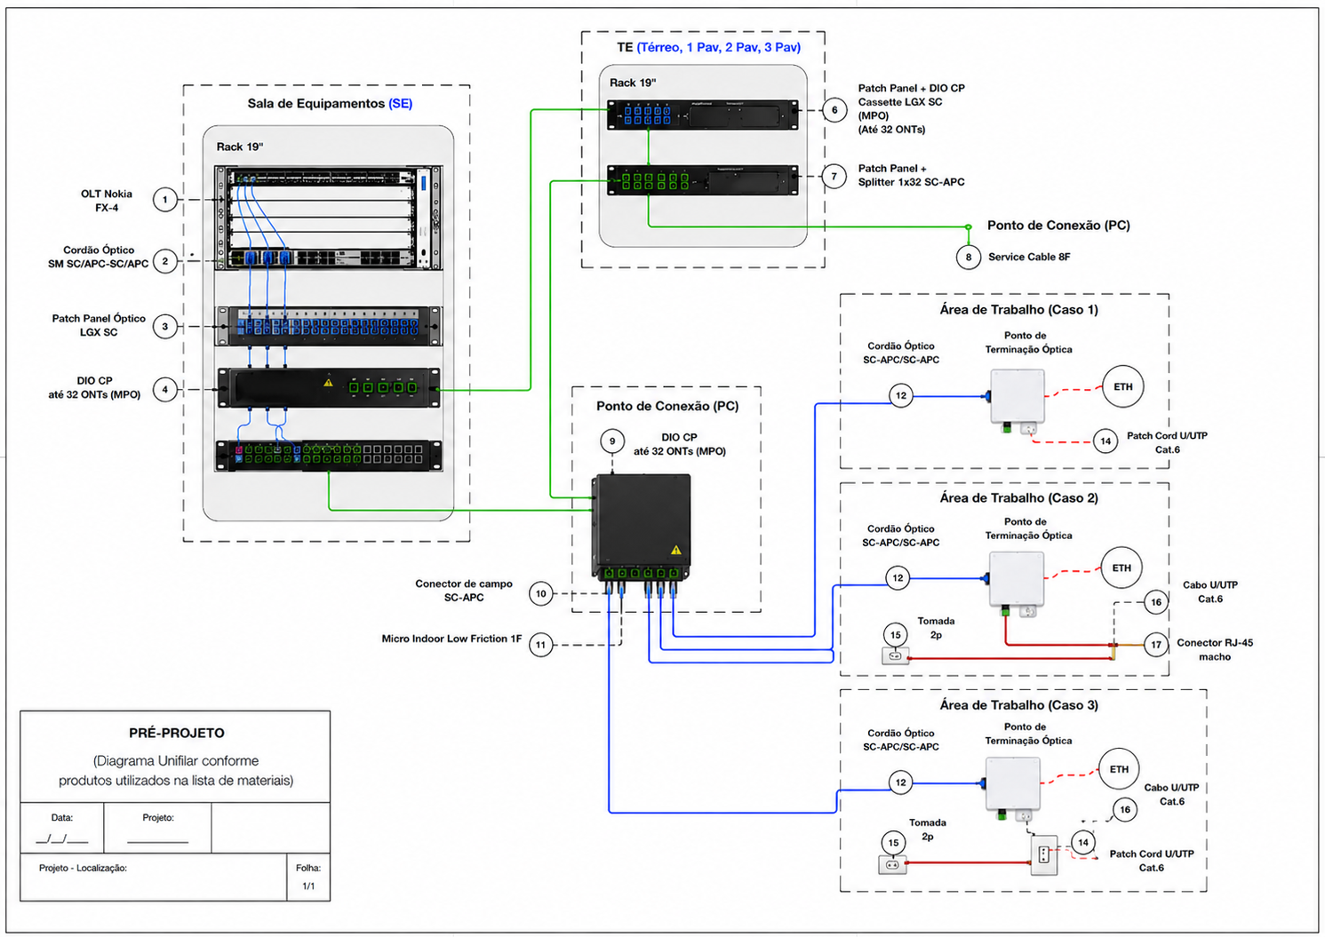Click the 'Patch Panel + Splitter 1x32 SC-APC' label
The width and height of the screenshot is (1325, 937).
911,175
